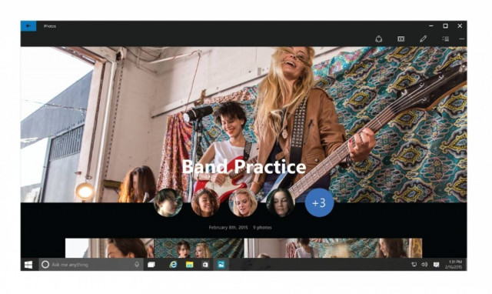This screenshot has width=492, height=294.
Task: Go back with the blue arrow button
Action: 28,26
